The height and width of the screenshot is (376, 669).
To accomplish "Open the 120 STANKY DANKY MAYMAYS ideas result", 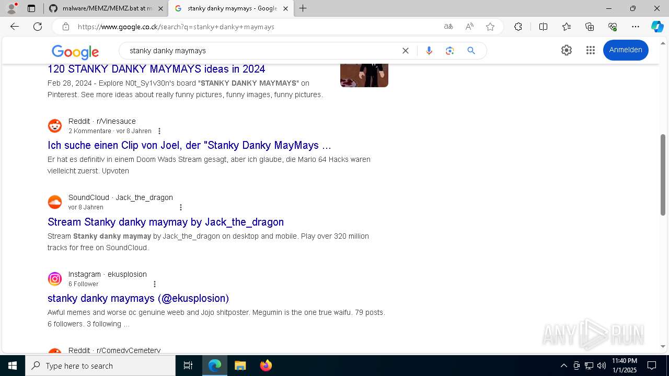I will click(156, 69).
